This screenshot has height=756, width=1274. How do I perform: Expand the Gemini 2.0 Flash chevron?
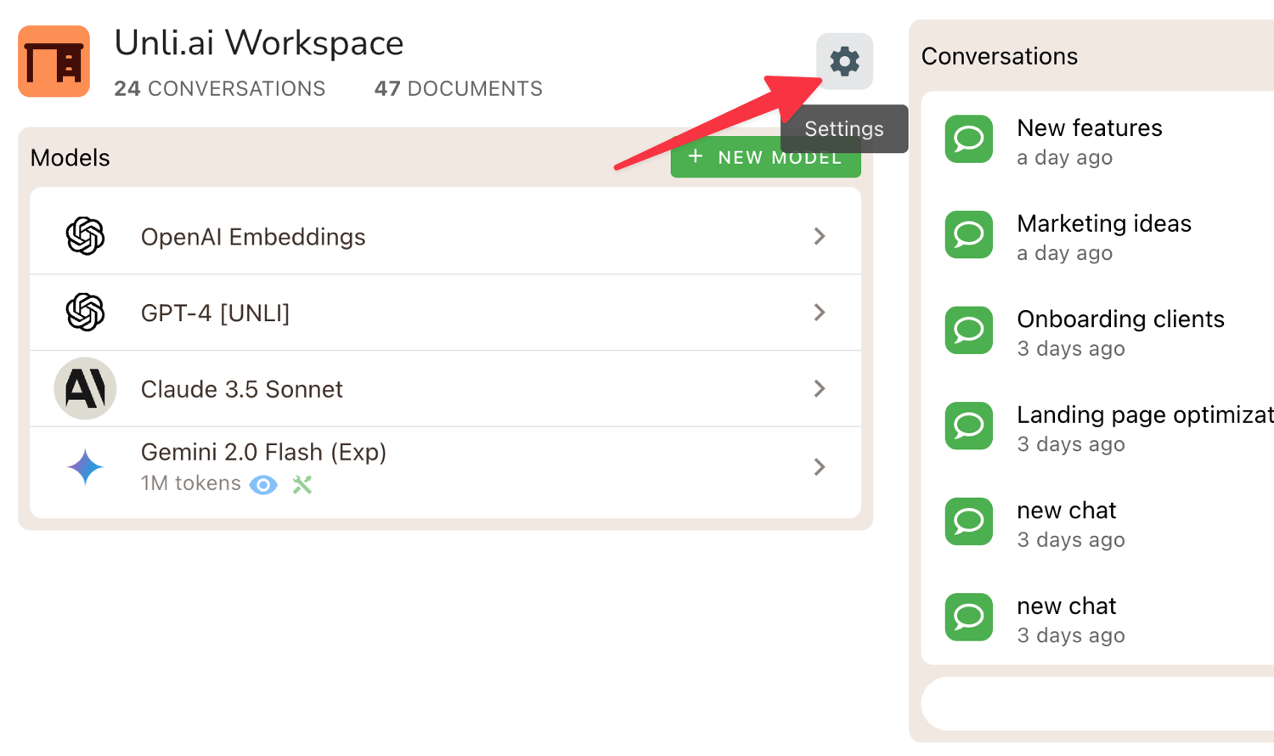tap(819, 467)
